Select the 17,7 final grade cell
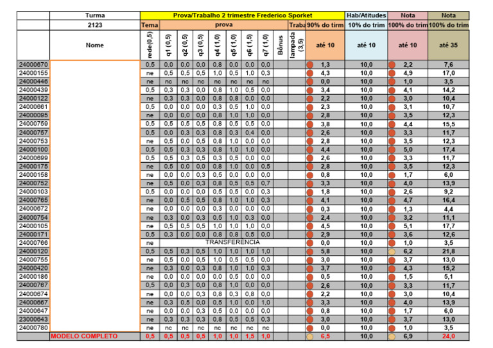Viewport: 493px width, 348px height. click(448, 226)
